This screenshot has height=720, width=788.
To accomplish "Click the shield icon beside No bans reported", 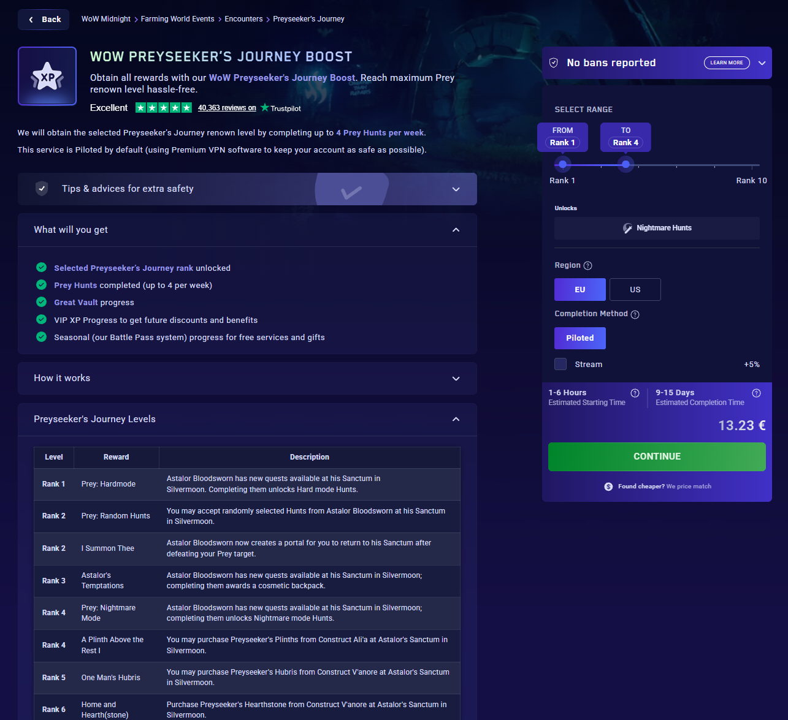I will [553, 63].
